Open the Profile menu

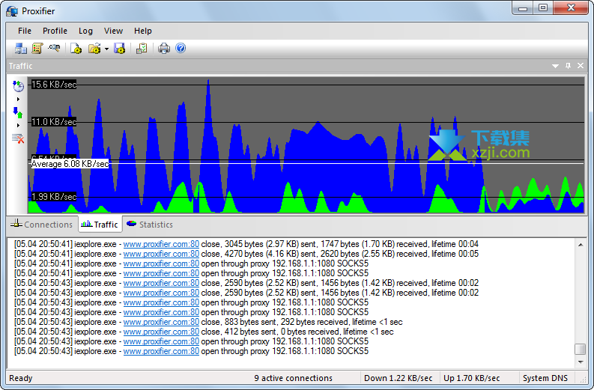55,31
